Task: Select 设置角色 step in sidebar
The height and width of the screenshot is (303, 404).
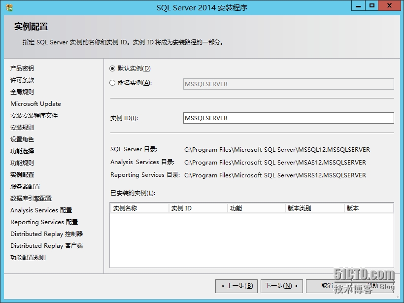Action: 22,139
